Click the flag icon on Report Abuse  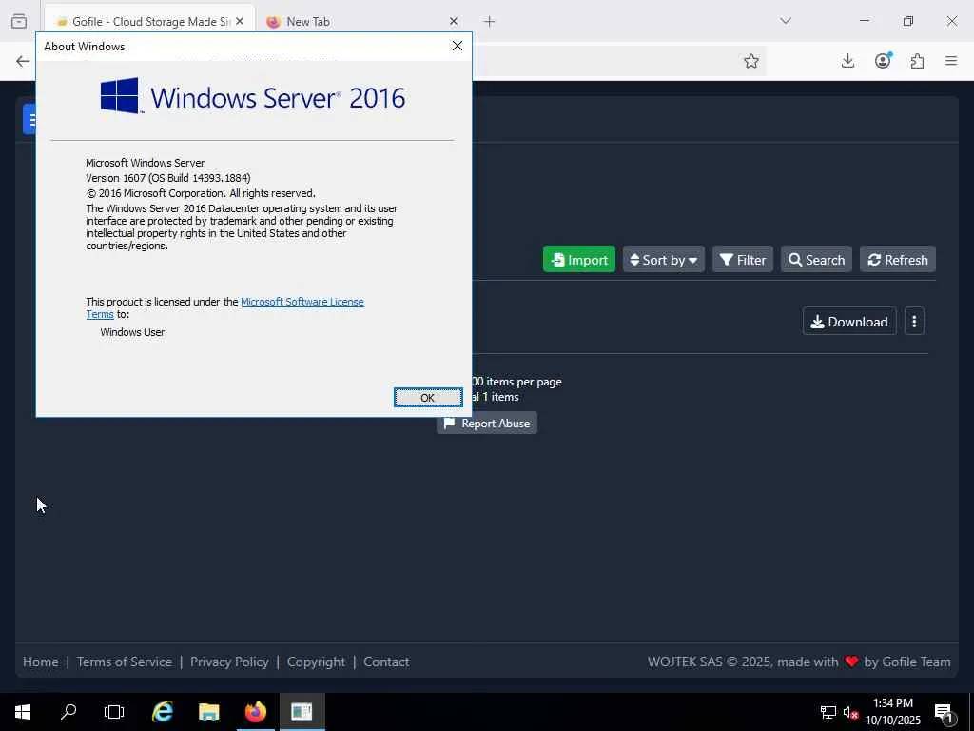point(450,424)
